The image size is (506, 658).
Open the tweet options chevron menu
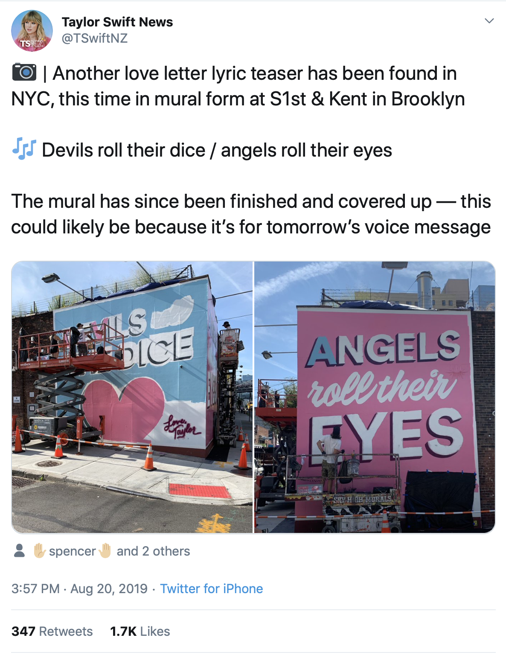[489, 21]
